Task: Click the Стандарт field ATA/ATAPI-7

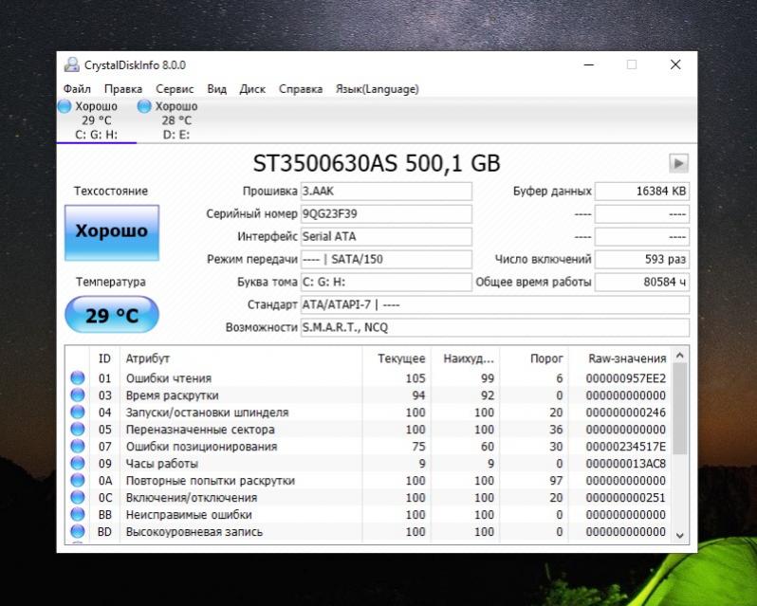Action: coord(495,305)
